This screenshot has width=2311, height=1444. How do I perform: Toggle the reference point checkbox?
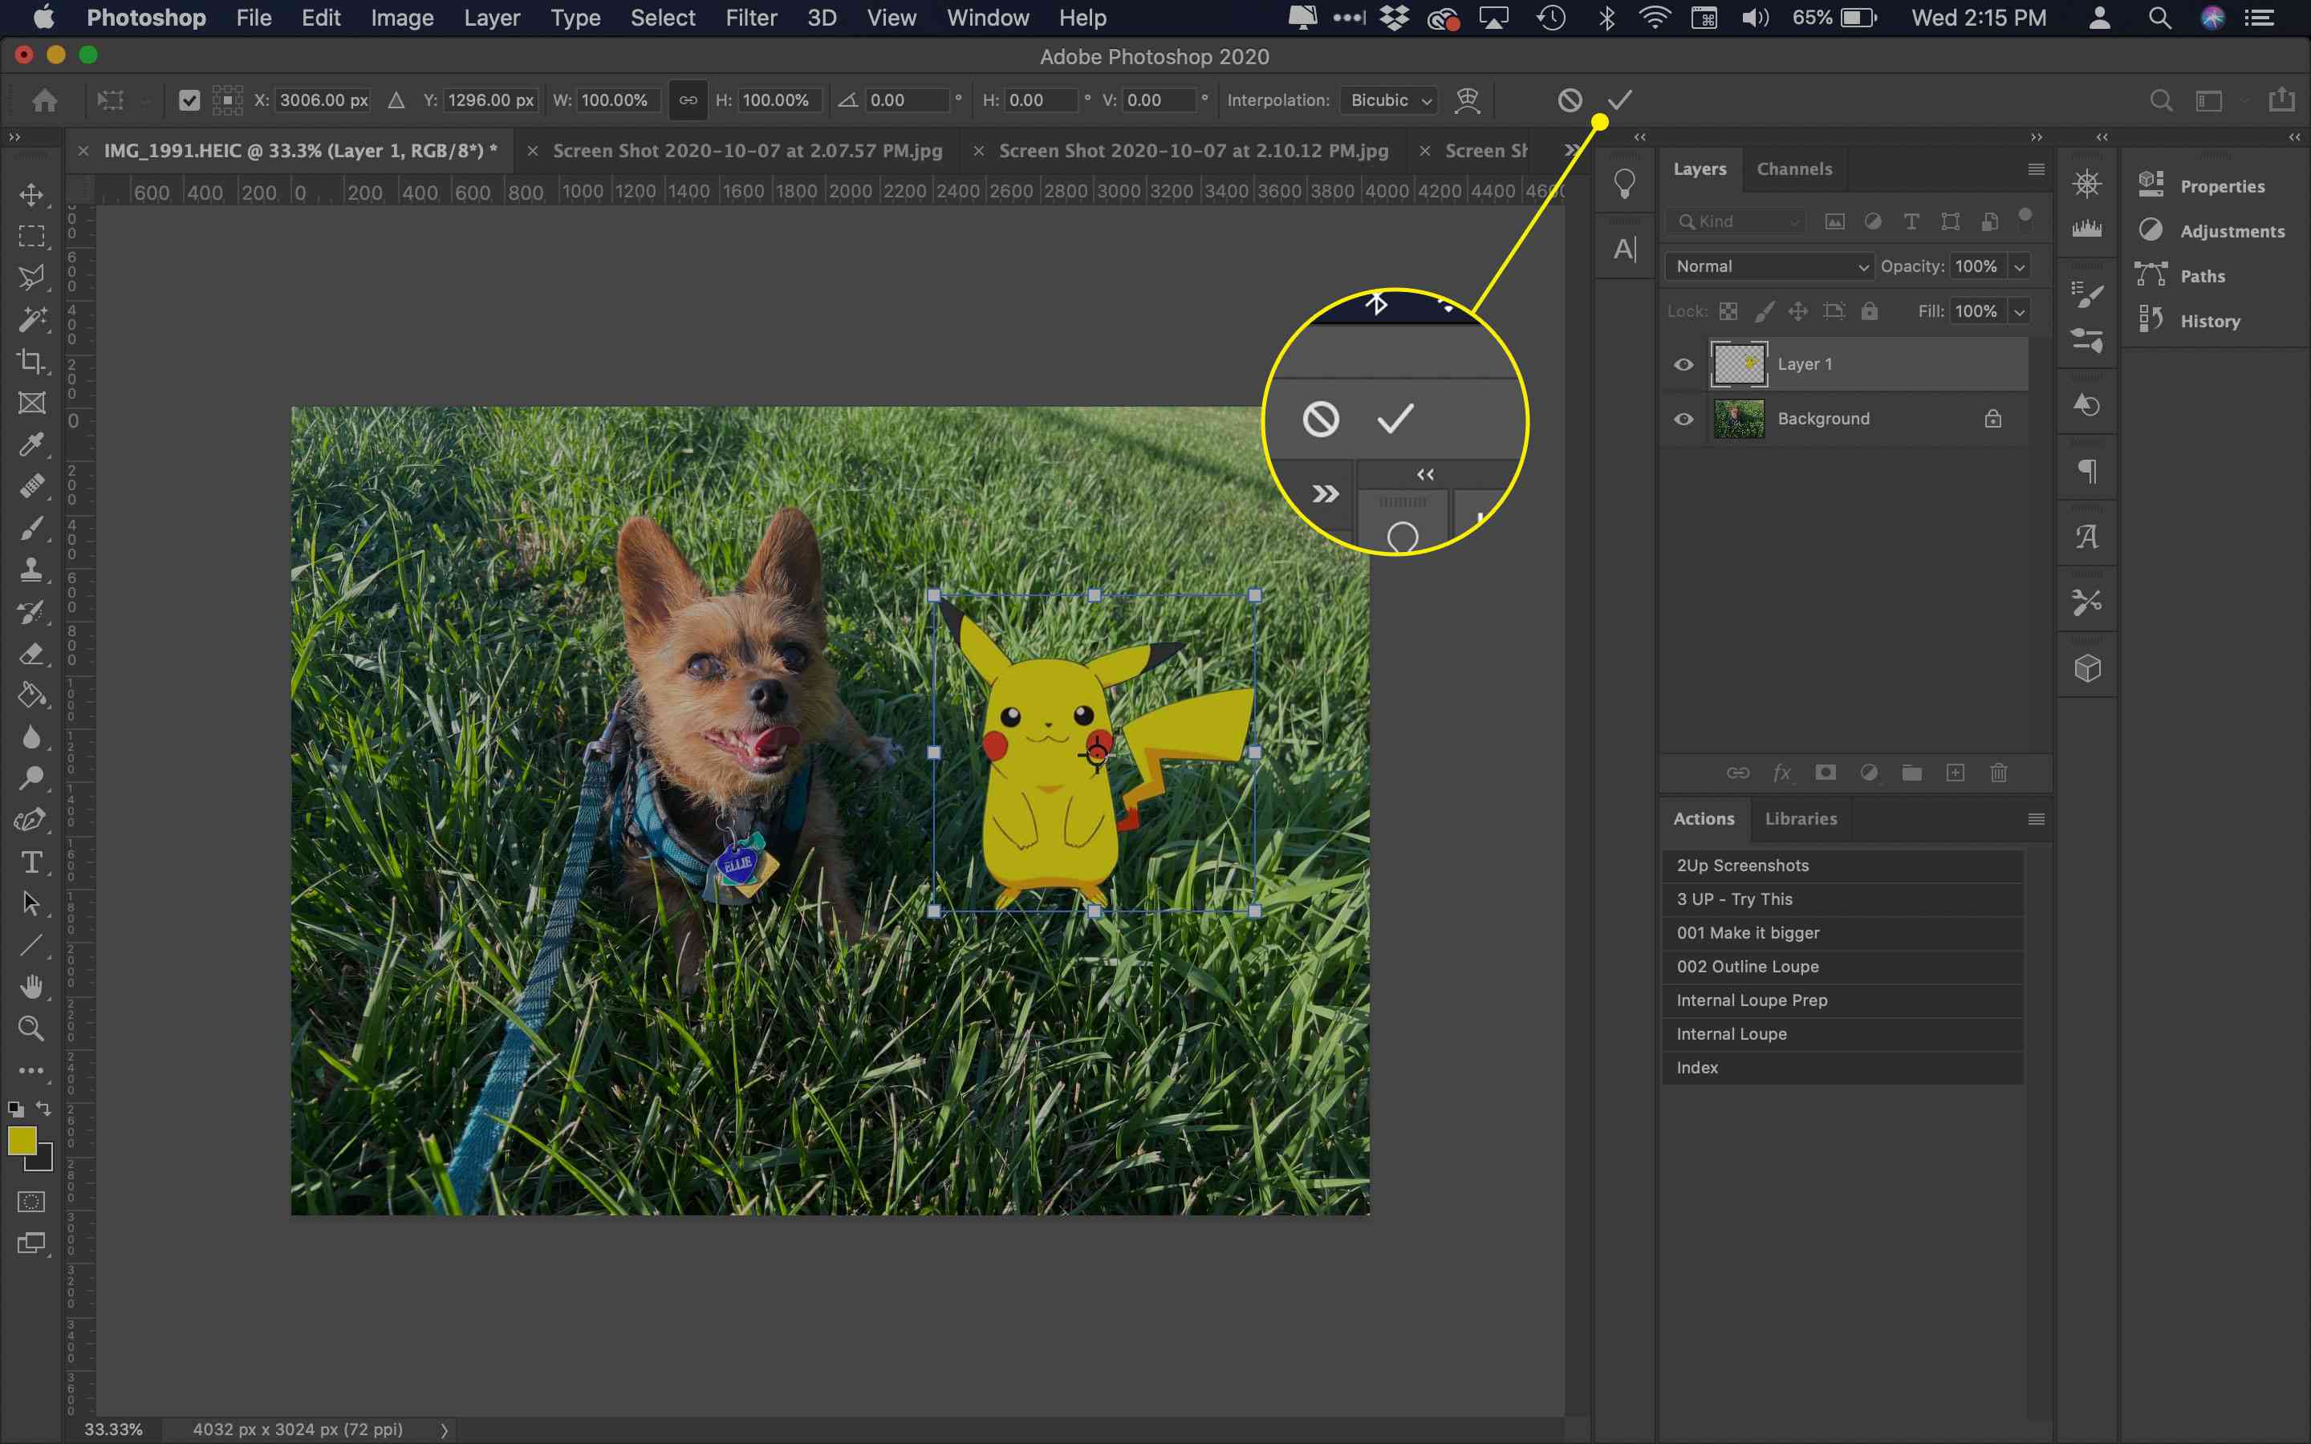click(189, 99)
